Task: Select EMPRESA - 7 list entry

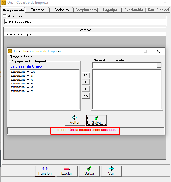Action: (22, 92)
